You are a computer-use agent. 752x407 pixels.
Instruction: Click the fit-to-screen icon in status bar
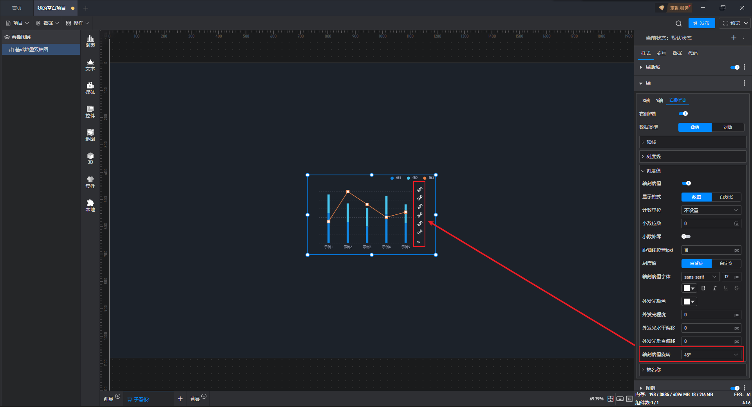click(611, 399)
